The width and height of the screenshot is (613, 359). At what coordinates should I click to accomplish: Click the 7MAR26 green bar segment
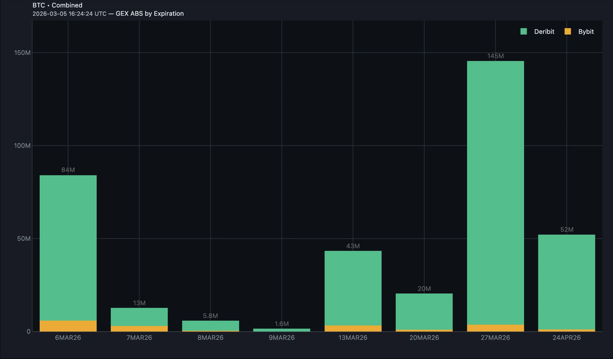point(139,317)
